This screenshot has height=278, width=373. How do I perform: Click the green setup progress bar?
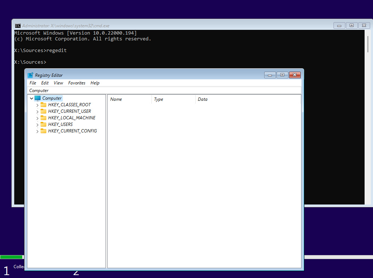(11, 257)
